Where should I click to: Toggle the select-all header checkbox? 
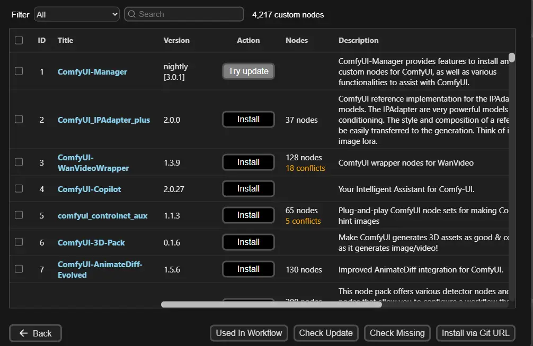click(x=19, y=40)
